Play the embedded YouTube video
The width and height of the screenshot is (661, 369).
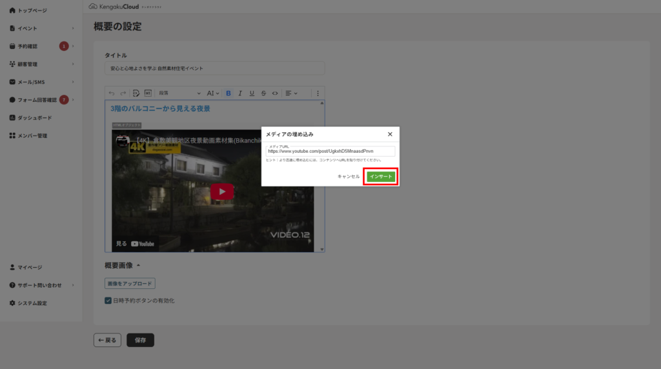tap(221, 192)
